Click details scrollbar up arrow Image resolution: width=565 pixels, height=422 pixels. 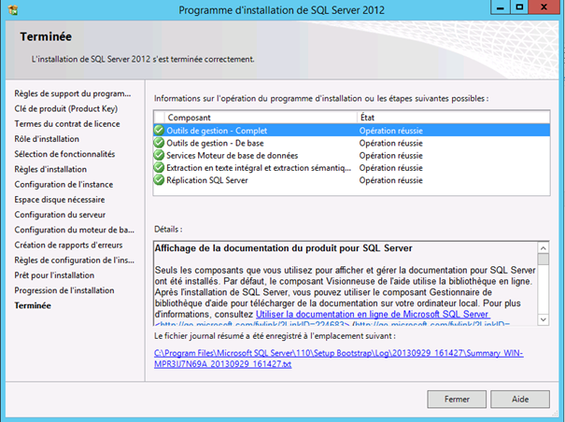click(543, 248)
